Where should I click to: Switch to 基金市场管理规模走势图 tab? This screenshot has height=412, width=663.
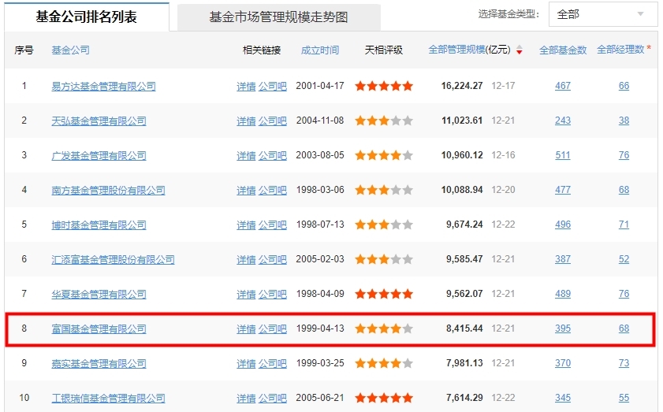(278, 17)
